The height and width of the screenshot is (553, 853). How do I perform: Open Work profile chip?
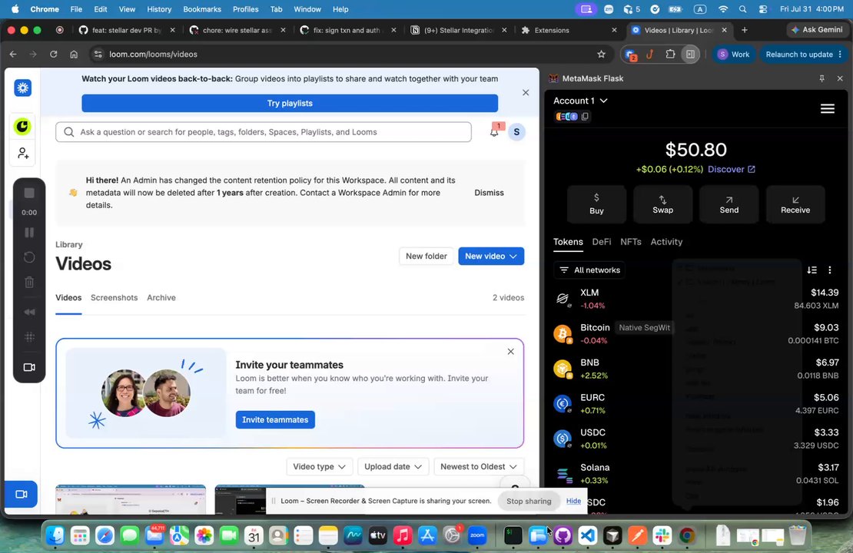tap(734, 55)
